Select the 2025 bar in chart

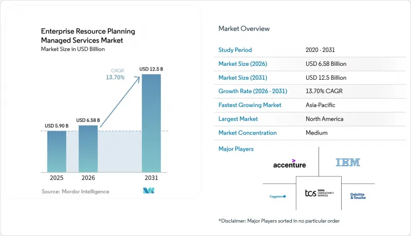57,152
